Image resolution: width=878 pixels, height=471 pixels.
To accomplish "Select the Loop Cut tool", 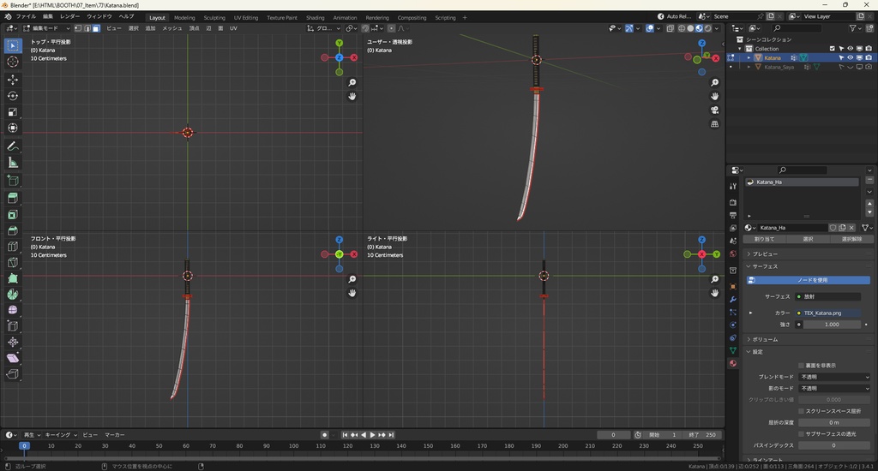I will coord(13,246).
